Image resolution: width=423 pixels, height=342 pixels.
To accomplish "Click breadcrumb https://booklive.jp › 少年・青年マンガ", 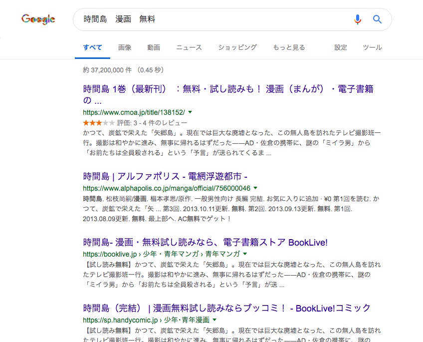I will 161,254.
